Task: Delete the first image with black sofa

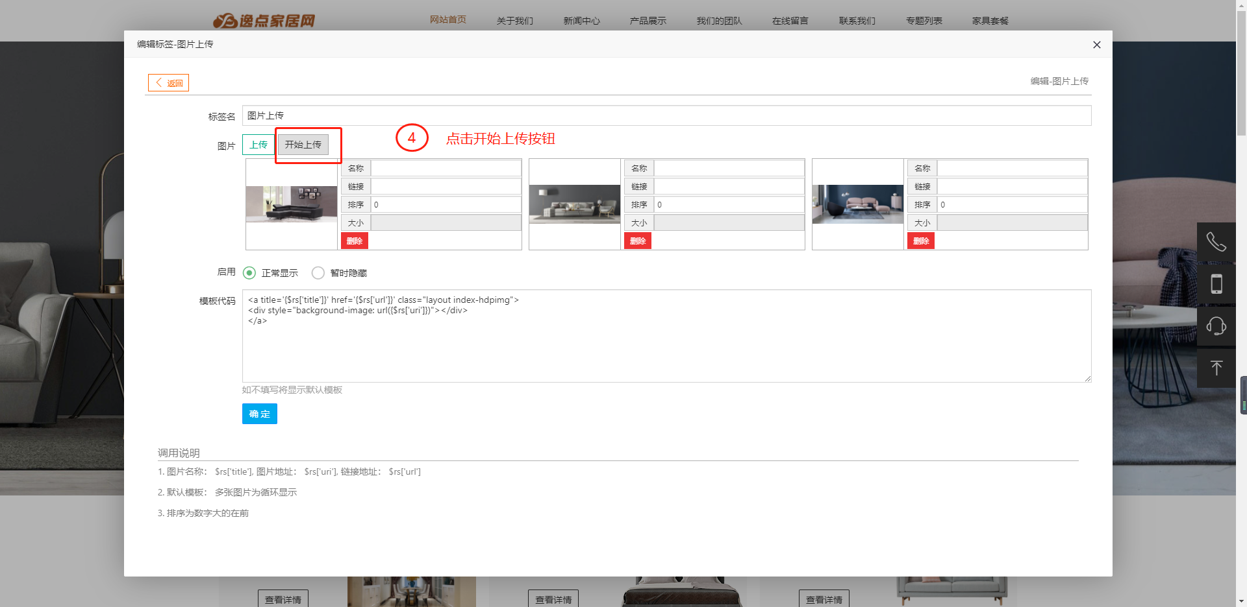Action: [355, 241]
